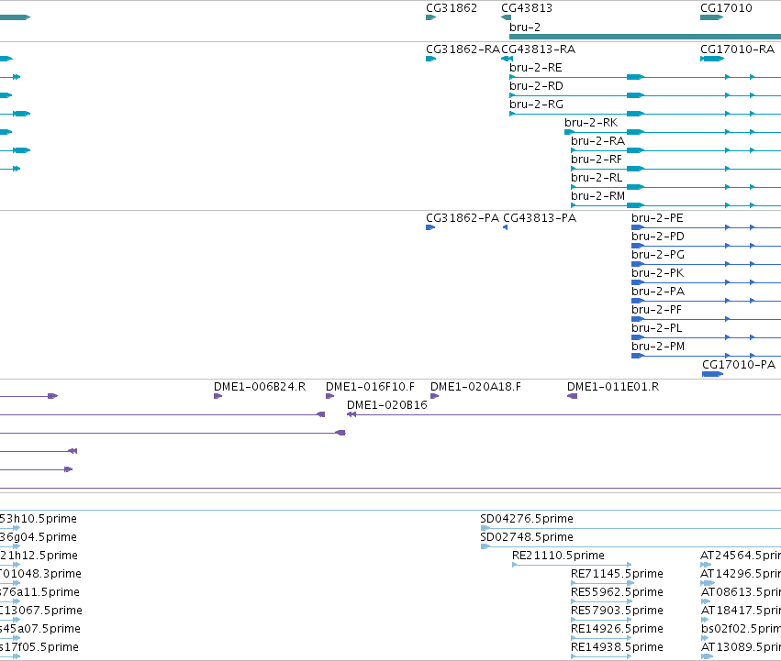Click the CG43813 gene arrow glyph

pos(506,17)
